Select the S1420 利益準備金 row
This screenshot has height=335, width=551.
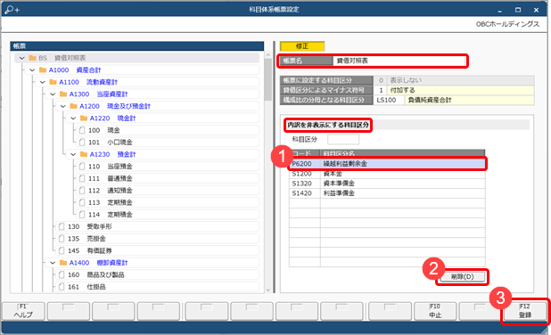pos(387,193)
